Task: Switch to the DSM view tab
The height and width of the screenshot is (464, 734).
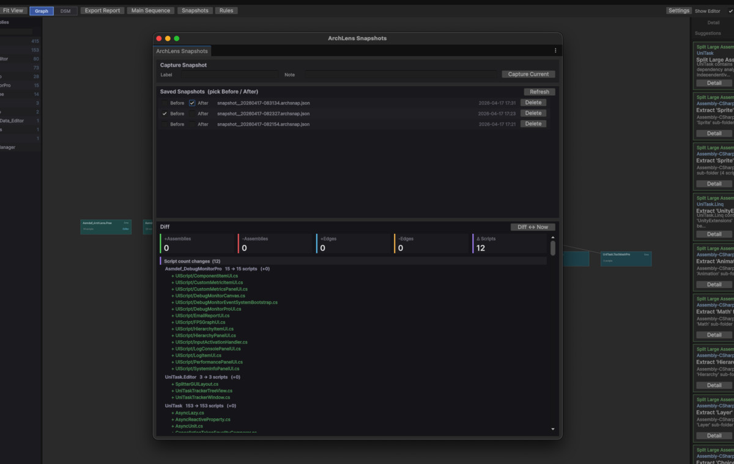Action: [x=65, y=11]
